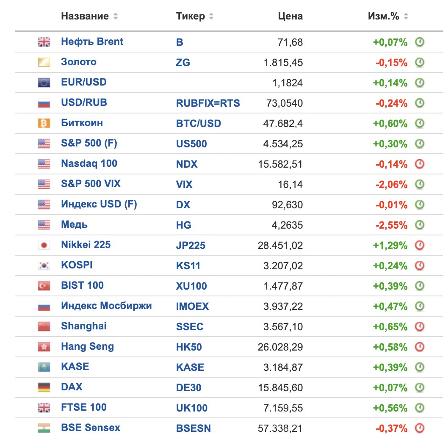The height and width of the screenshot is (442, 448).
Task: Click the Japan flag next to Nikkei 225
Action: pyautogui.click(x=44, y=245)
